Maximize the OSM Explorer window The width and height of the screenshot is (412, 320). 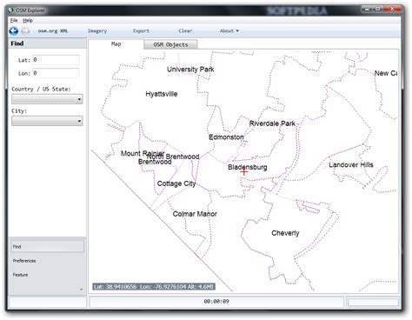coord(377,10)
